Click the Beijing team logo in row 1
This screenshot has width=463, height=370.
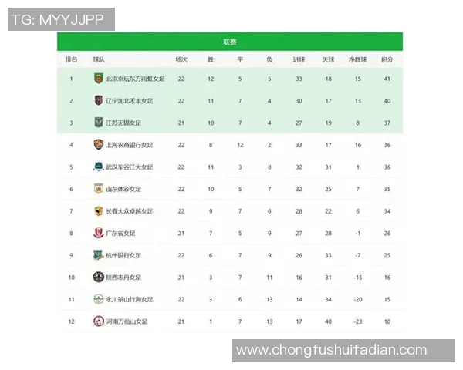coord(98,78)
